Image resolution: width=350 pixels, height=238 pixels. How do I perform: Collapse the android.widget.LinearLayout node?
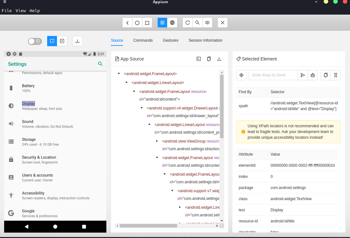(x=126, y=83)
